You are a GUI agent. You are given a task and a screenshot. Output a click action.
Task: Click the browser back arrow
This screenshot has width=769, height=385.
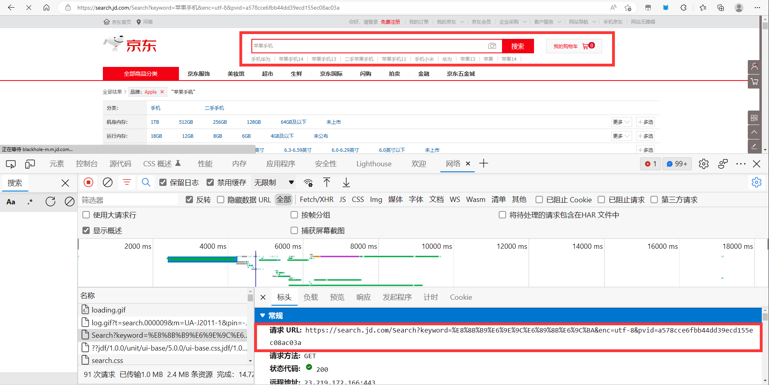point(11,8)
